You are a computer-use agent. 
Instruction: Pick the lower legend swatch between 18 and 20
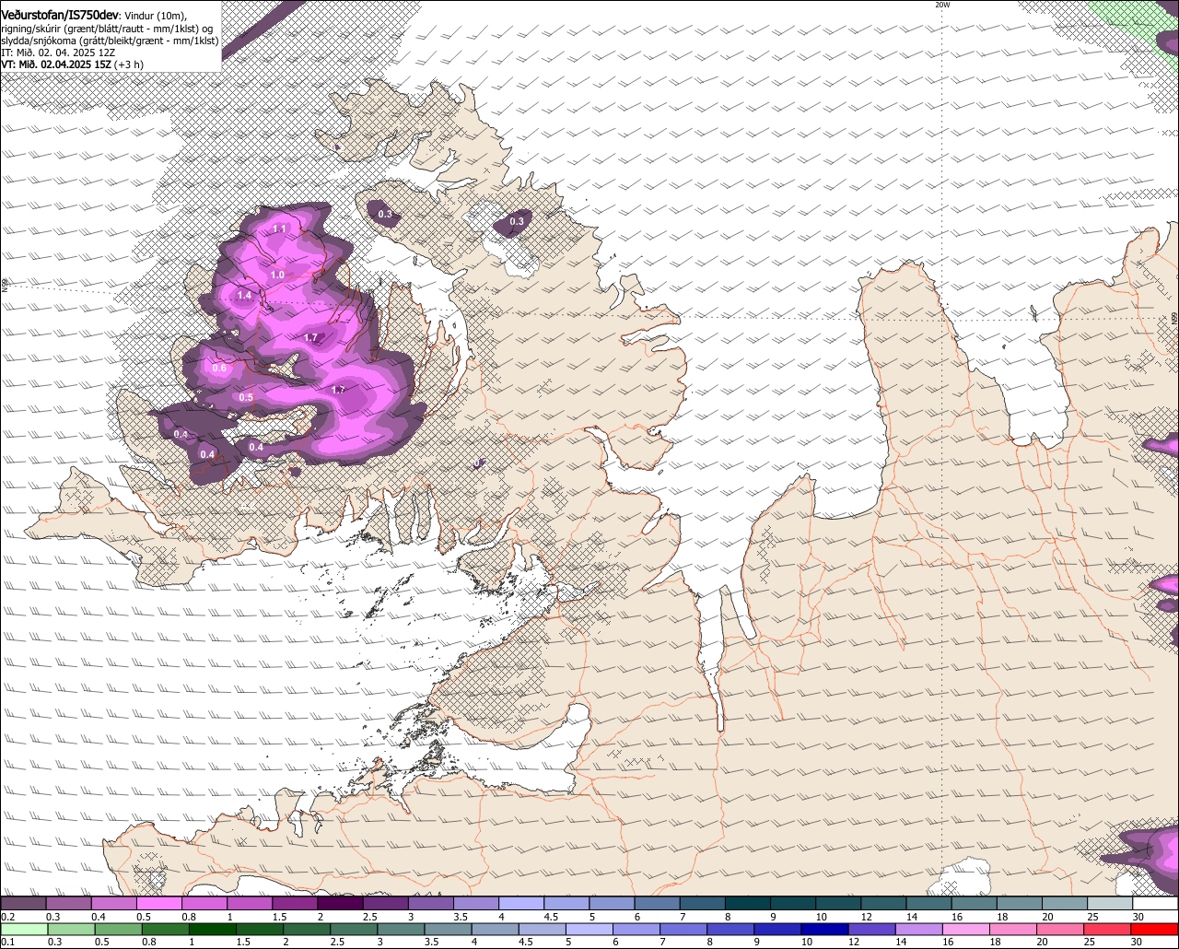[x=1014, y=929]
